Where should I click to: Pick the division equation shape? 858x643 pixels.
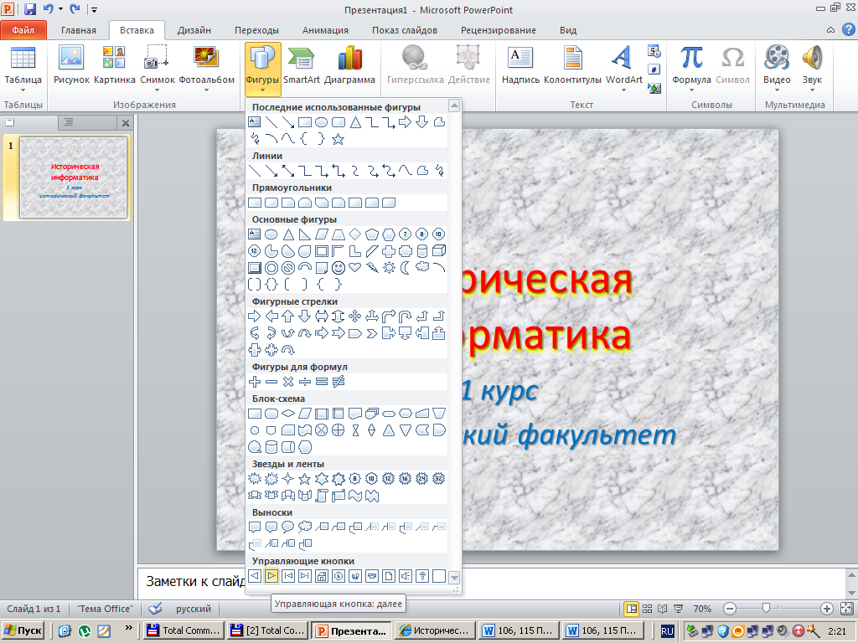(x=305, y=382)
